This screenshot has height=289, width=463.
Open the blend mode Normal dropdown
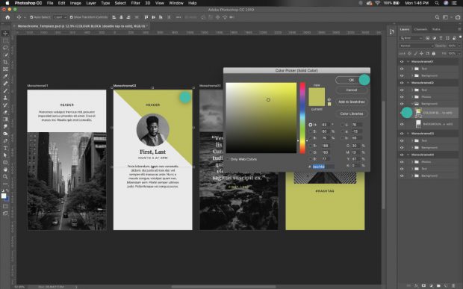pos(417,46)
